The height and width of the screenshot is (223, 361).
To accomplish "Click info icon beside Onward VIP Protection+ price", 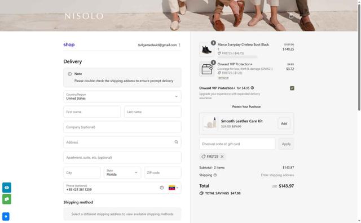I will pos(252,88).
